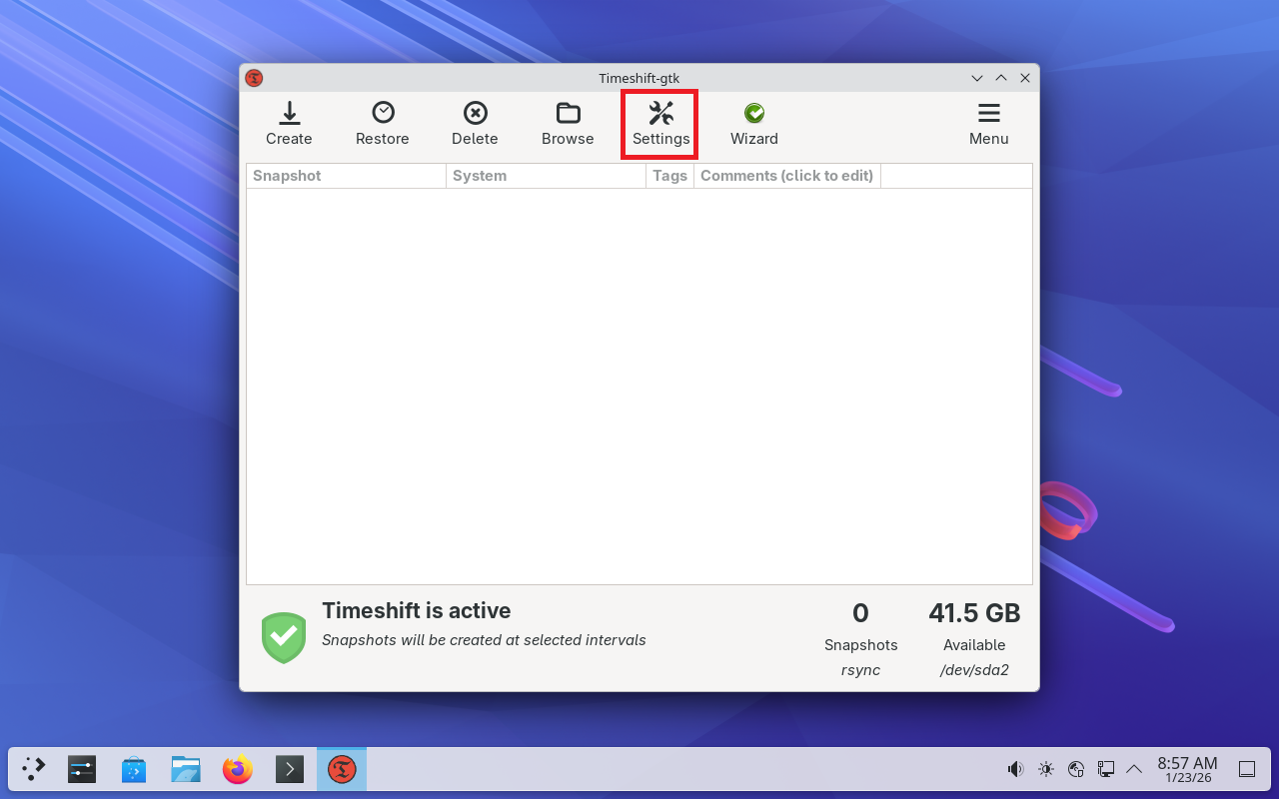Open the Konsole terminal from taskbar
The image size is (1279, 799).
(290, 769)
